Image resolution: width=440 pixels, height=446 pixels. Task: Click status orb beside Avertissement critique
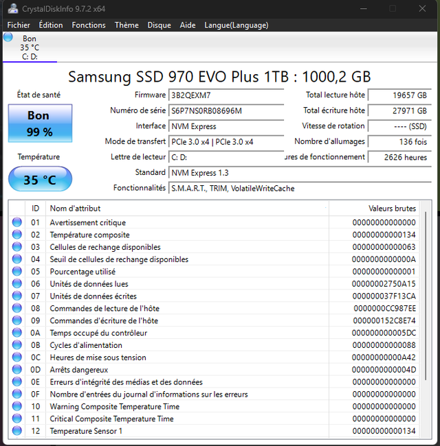coord(17,222)
